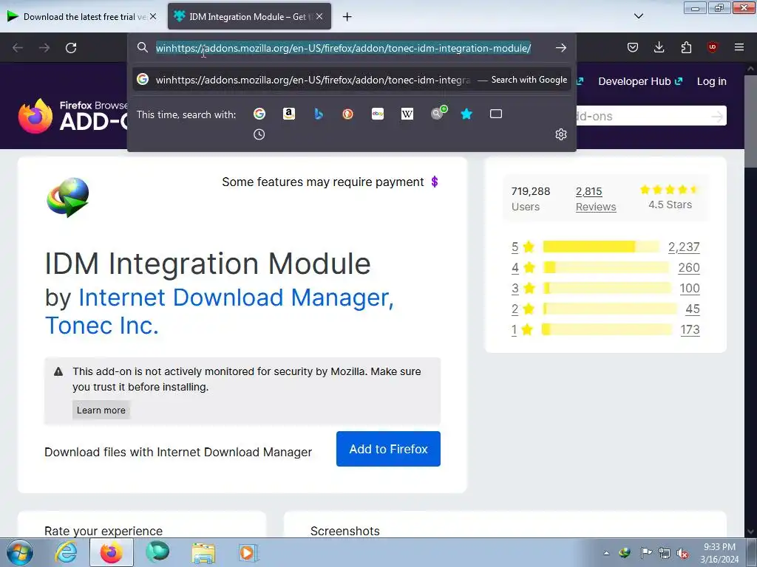Filter reviews by 1 star rating
The image size is (757, 567).
523,330
